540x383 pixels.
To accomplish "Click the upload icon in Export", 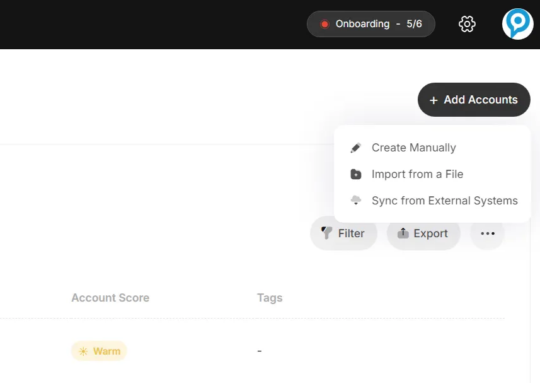I will coord(403,233).
